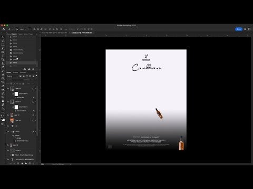Delete current history state trash icon
This screenshot has width=253, height=189.
pyautogui.click(x=33, y=69)
